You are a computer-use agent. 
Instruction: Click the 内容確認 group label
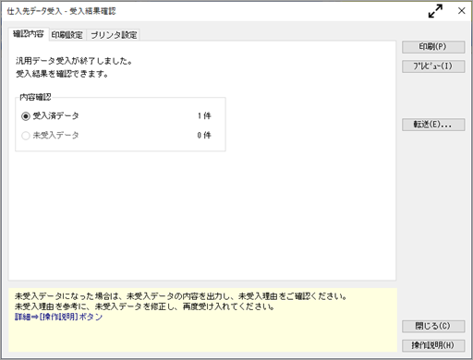pos(35,98)
